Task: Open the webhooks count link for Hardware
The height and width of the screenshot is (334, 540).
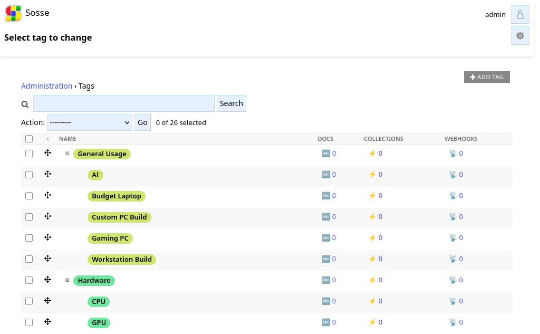Action: 461,280
